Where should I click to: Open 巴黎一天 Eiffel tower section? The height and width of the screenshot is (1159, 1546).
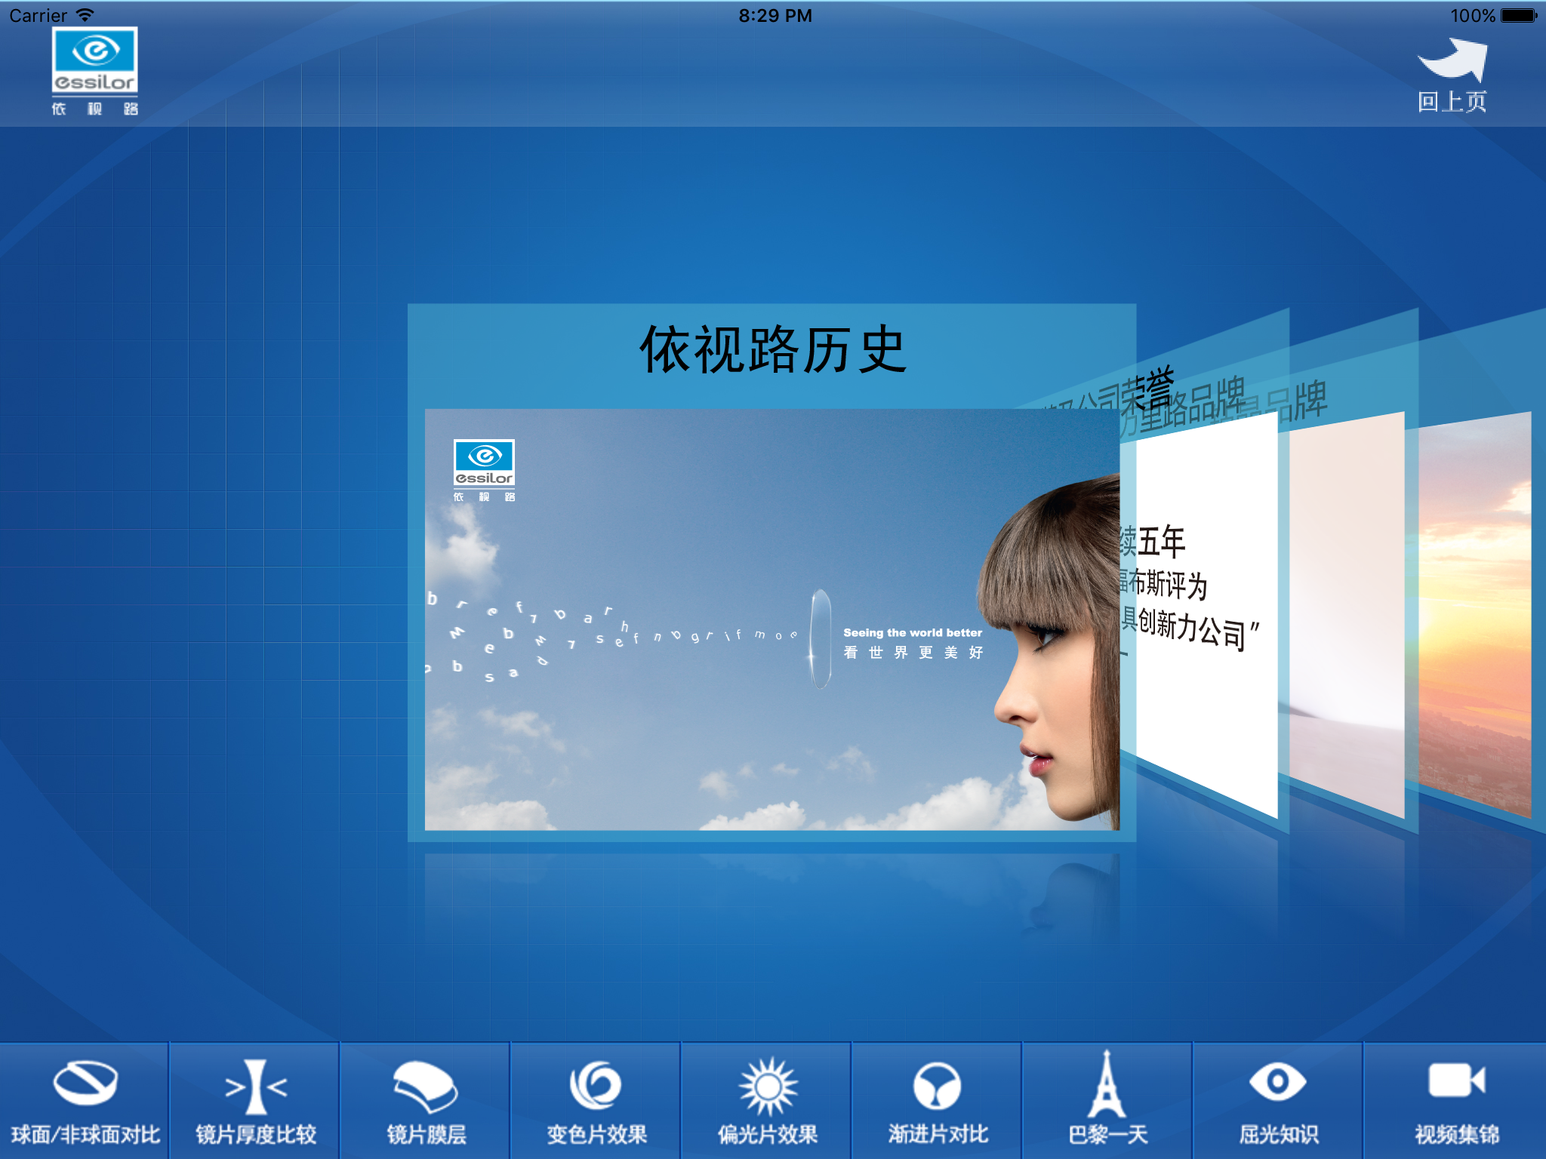(x=1108, y=1102)
